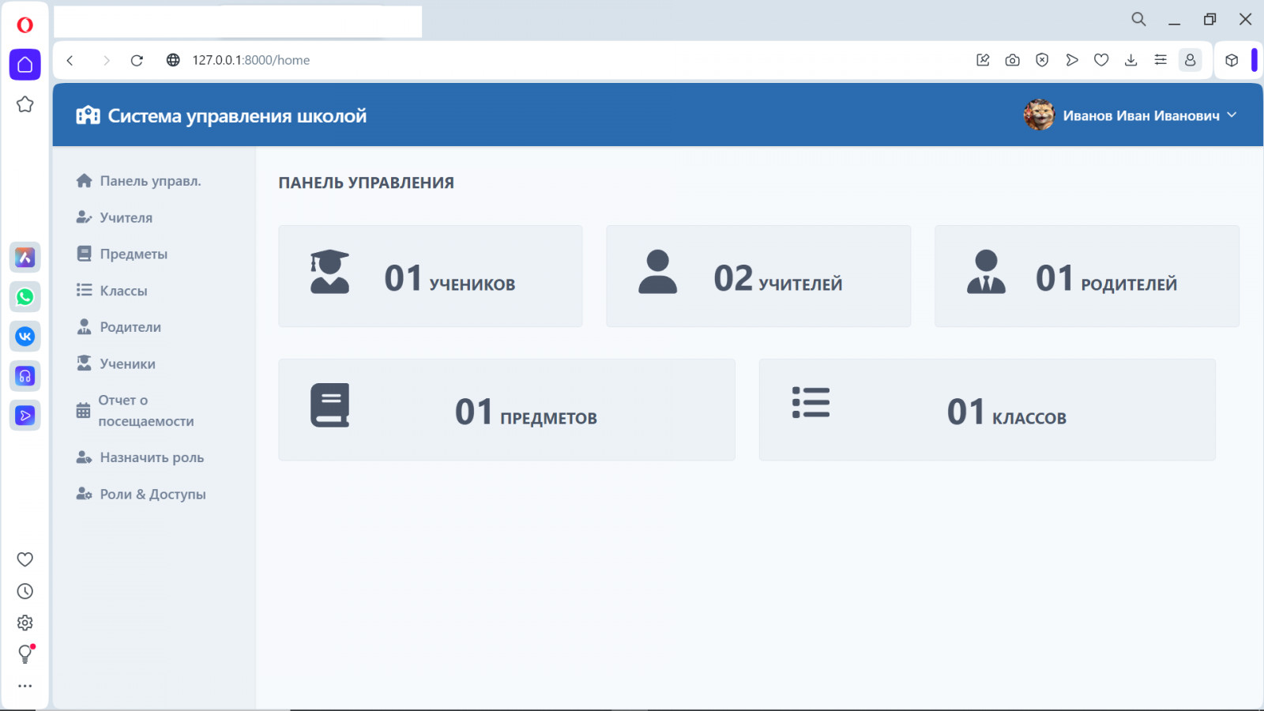Click the ПАНЕЛЬ УПРАВЛЕНИЯ heading

click(366, 183)
